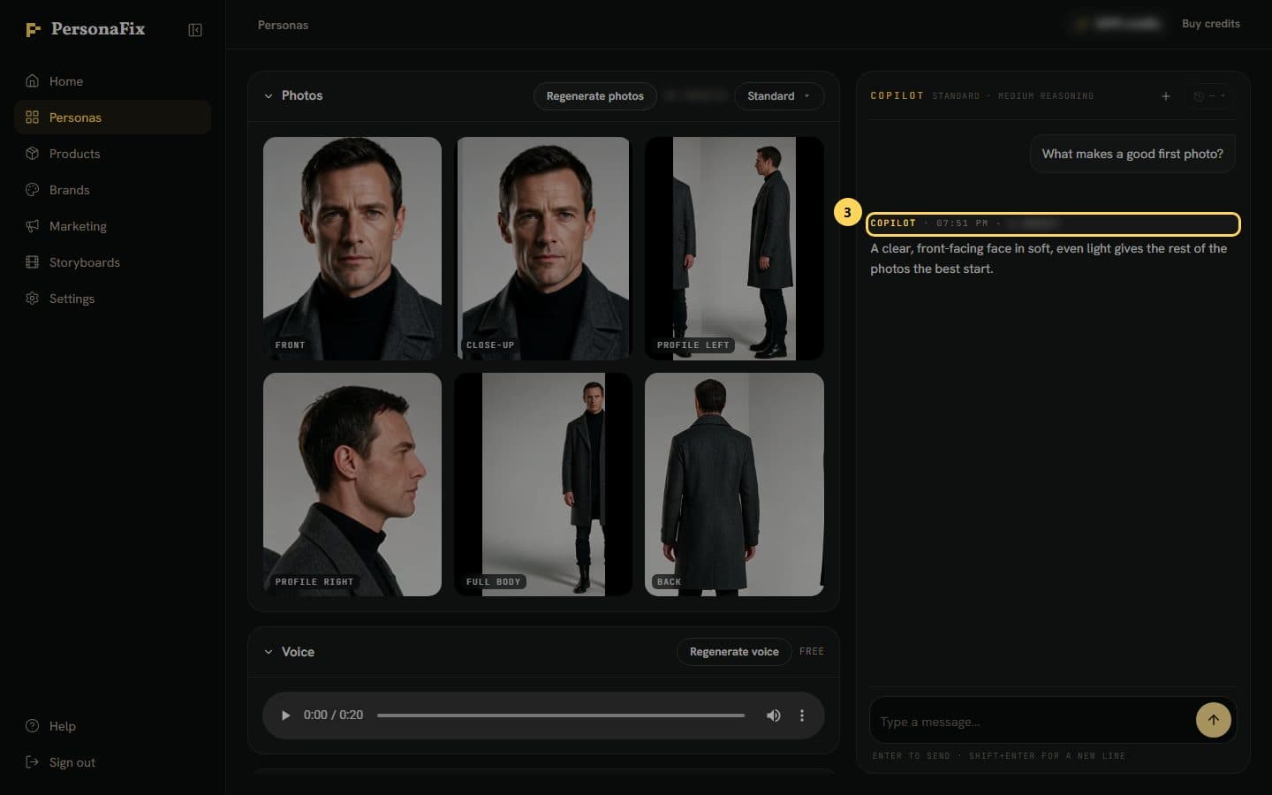1272x795 pixels.
Task: Open the PROFILE RIGHT photo
Action: (352, 484)
